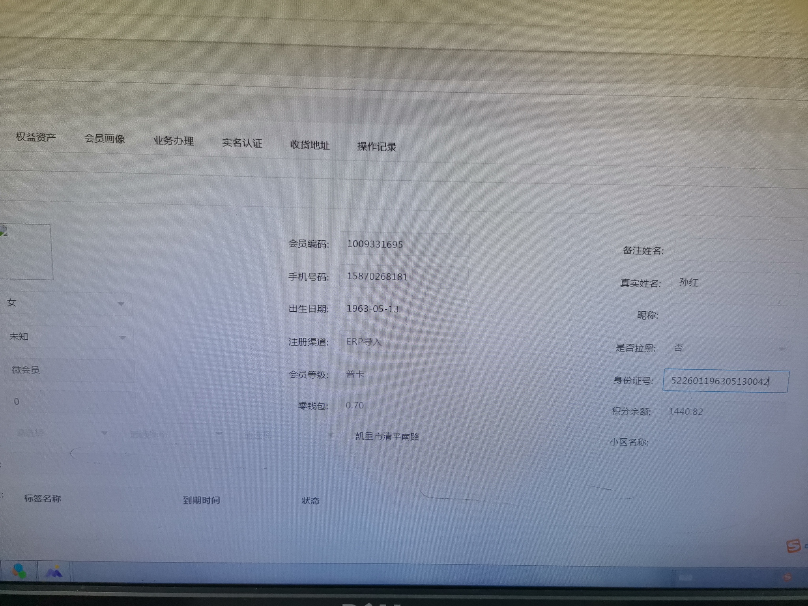Click the 会员编码 field
This screenshot has width=808, height=606.
tap(404, 244)
